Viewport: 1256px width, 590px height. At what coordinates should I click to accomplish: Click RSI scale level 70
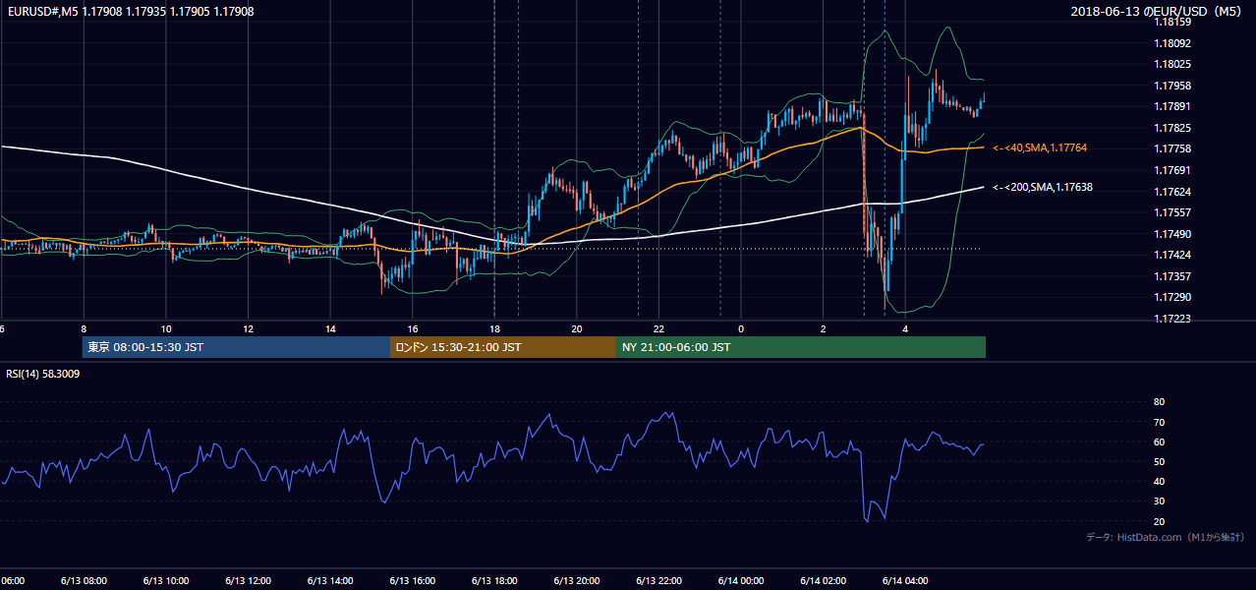pos(1159,422)
